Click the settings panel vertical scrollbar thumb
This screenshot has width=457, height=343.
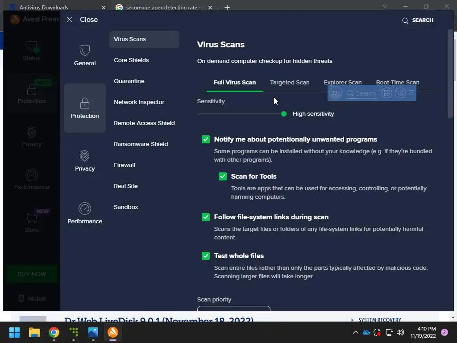450,74
